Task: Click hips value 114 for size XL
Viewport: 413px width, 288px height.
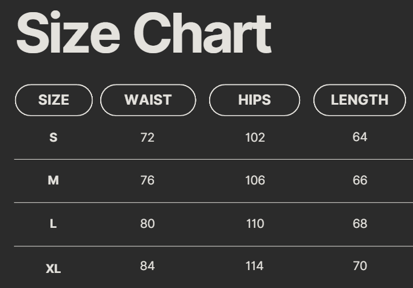Action: [x=255, y=266]
